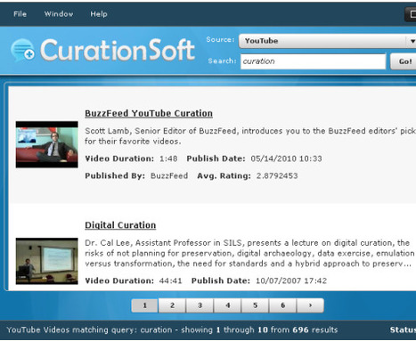
Task: Go to results page 3
Action: [x=200, y=305]
